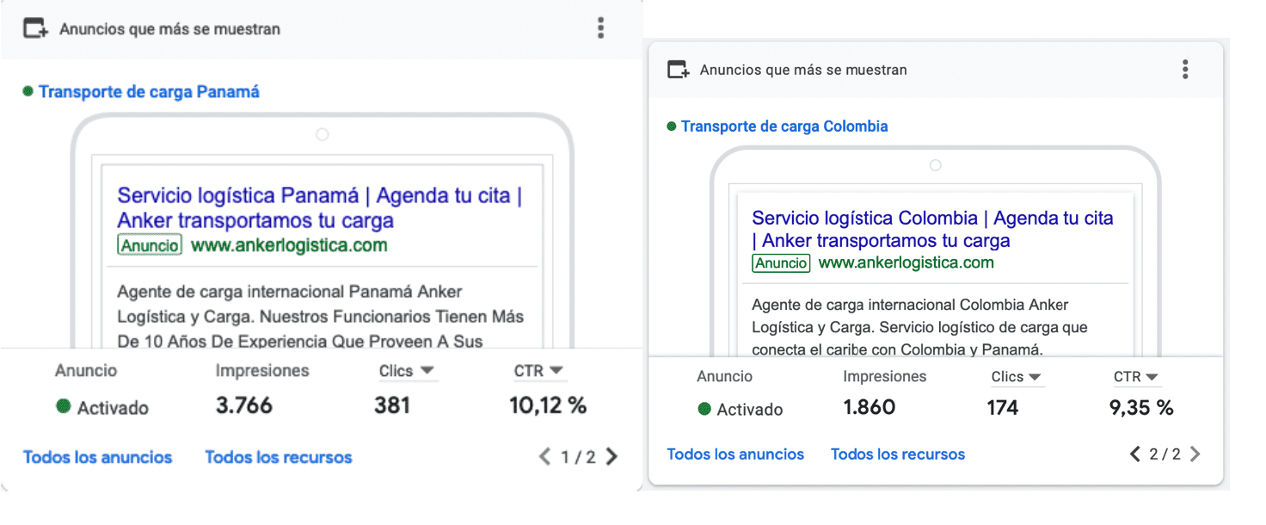Image resolution: width=1266 pixels, height=525 pixels.
Task: Open Transporte de carga Colombia ad group
Action: [x=784, y=126]
